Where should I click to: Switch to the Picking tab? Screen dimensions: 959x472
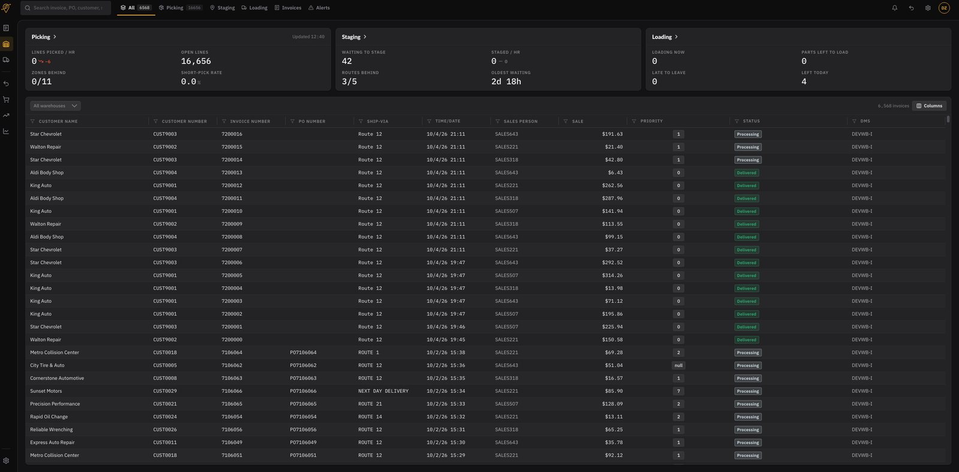click(180, 8)
